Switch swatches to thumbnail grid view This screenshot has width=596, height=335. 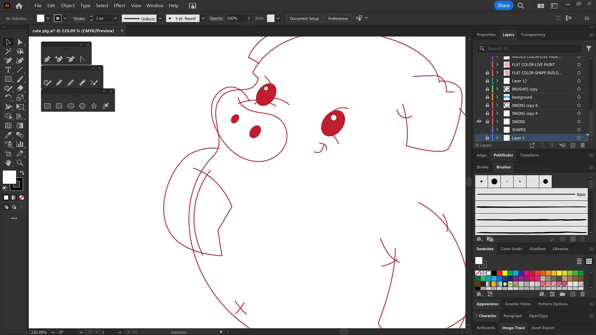point(589,261)
